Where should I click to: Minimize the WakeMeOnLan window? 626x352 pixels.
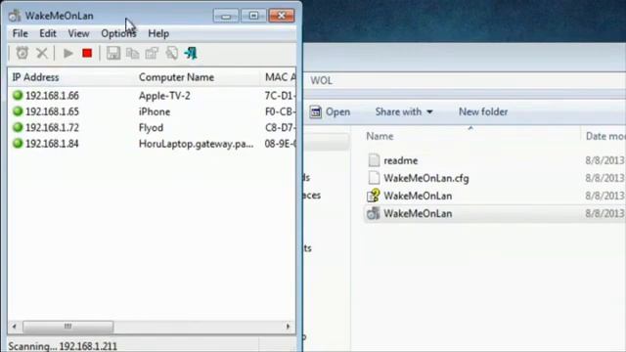point(226,16)
